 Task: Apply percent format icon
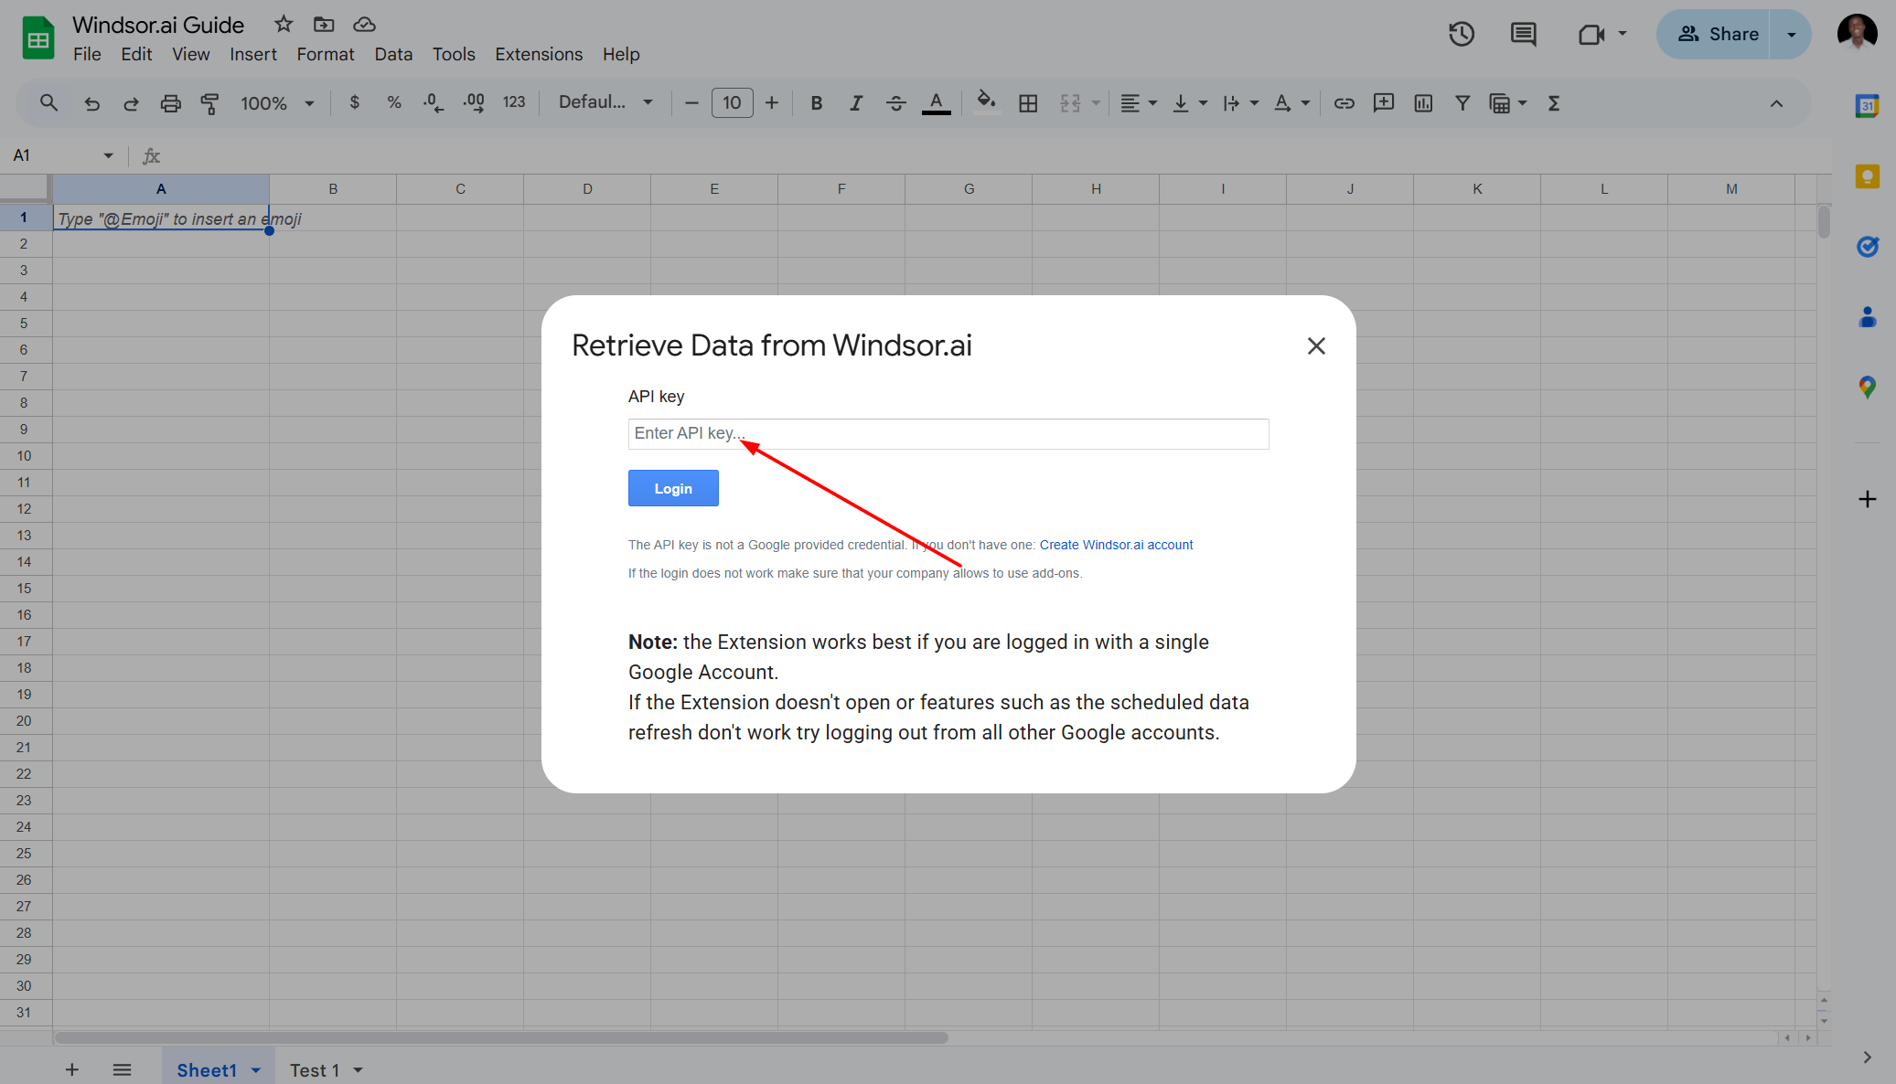[x=393, y=103]
